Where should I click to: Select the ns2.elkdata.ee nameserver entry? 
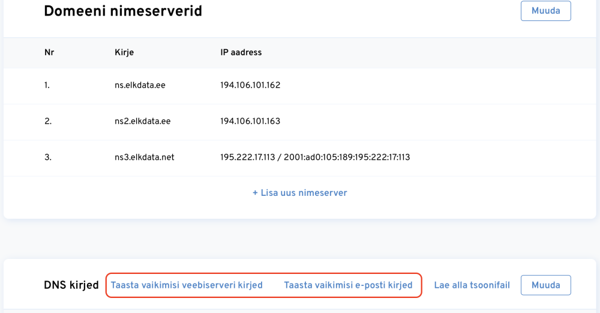142,121
